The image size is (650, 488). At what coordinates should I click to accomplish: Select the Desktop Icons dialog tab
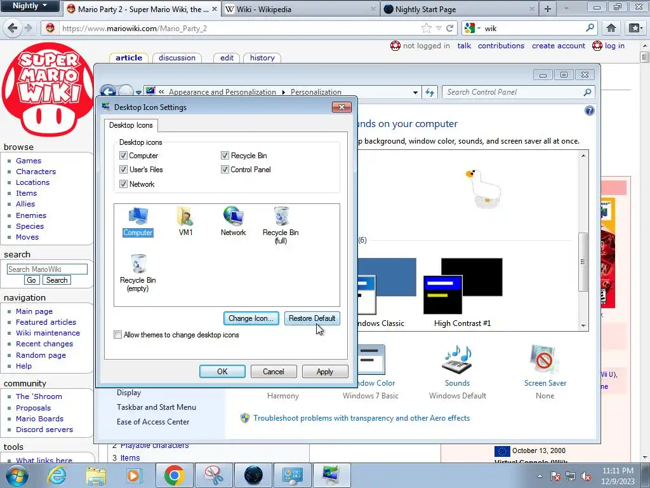click(x=131, y=125)
